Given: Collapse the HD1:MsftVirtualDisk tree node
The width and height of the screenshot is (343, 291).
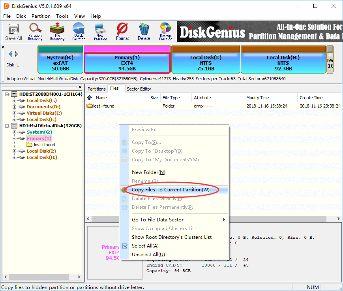Looking at the screenshot, I should [x=8, y=126].
